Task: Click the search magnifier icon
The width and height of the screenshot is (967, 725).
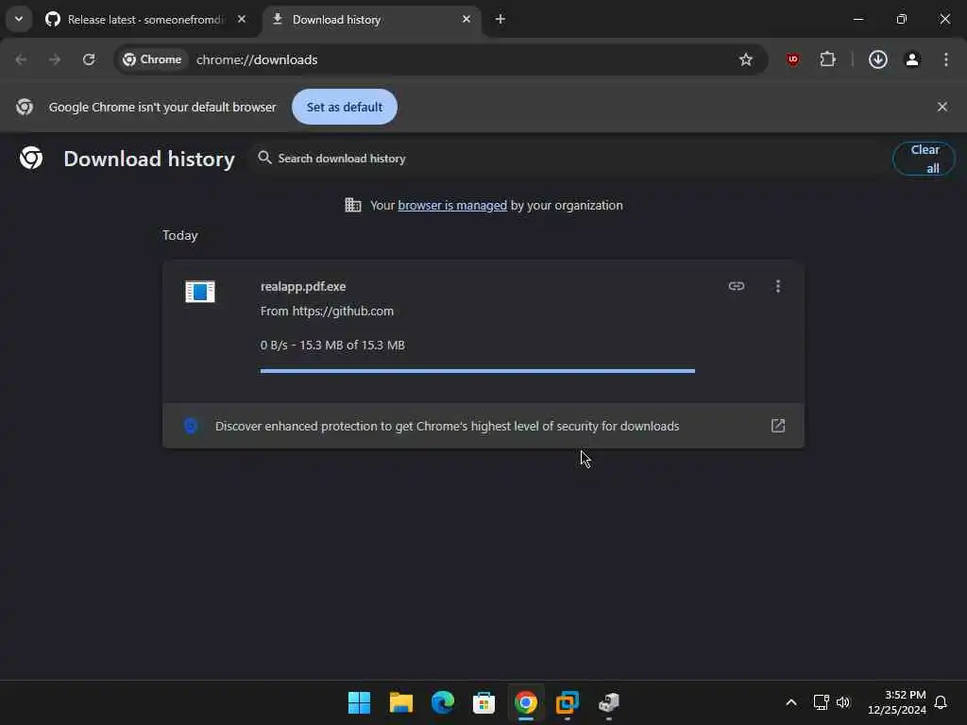Action: coord(264,158)
